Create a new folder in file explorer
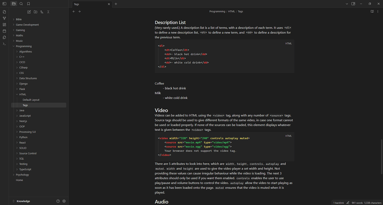 (36, 12)
